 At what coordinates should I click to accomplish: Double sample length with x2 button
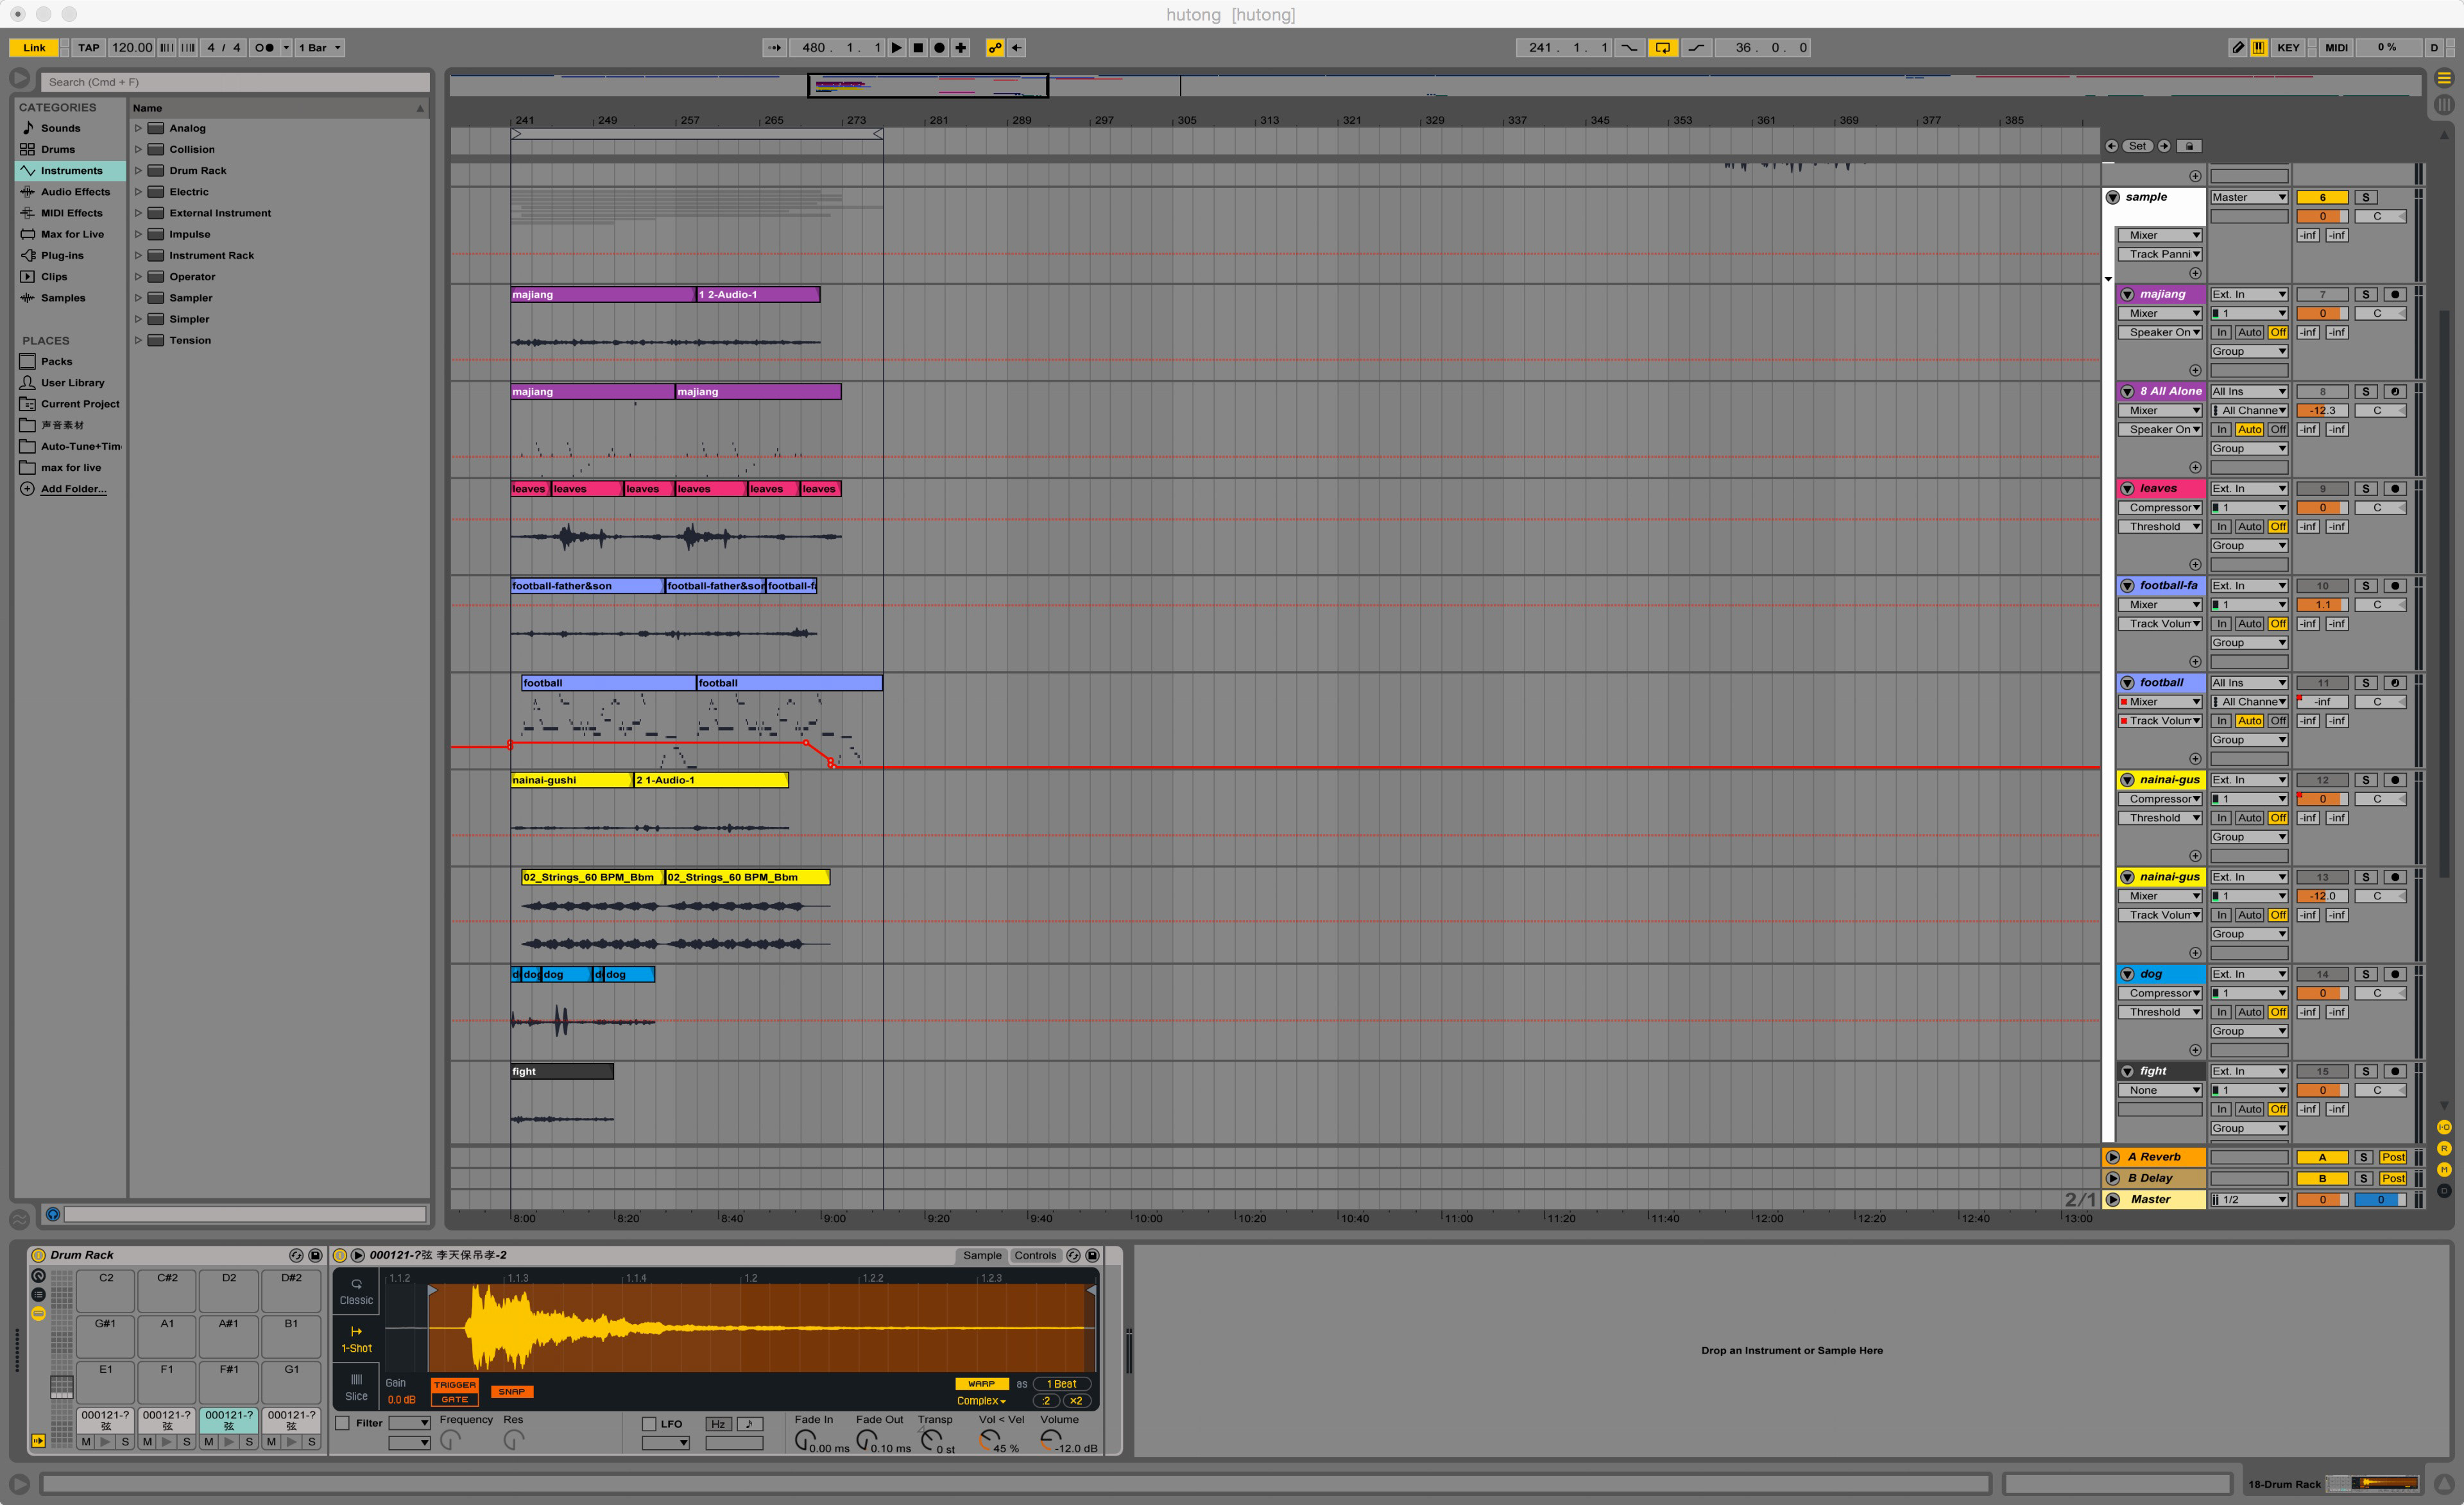[1076, 1401]
